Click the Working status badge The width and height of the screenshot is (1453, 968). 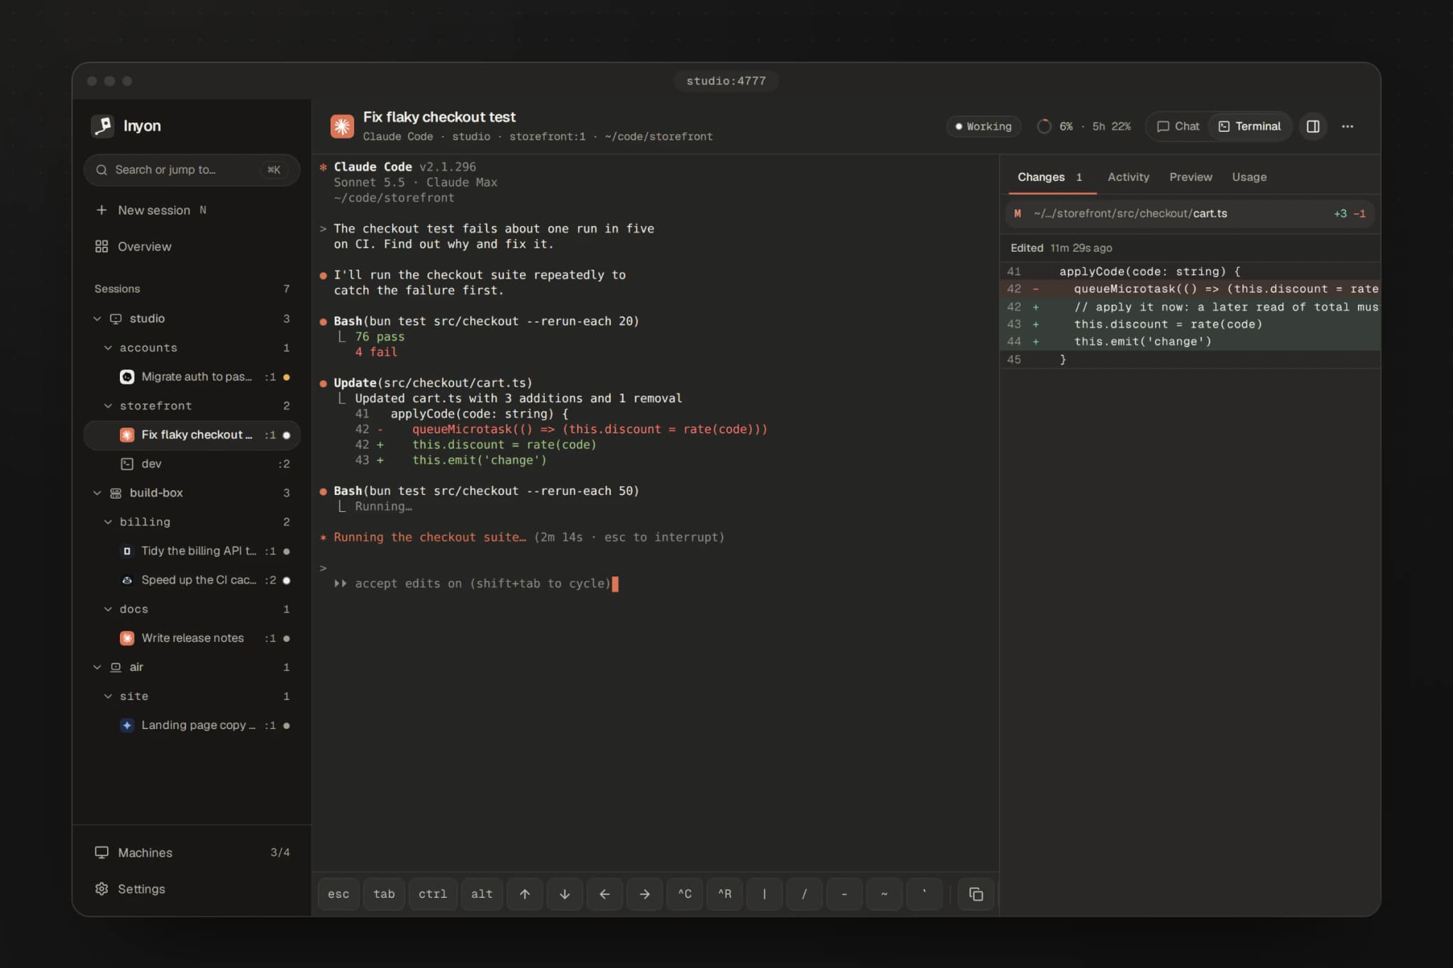[x=983, y=126]
